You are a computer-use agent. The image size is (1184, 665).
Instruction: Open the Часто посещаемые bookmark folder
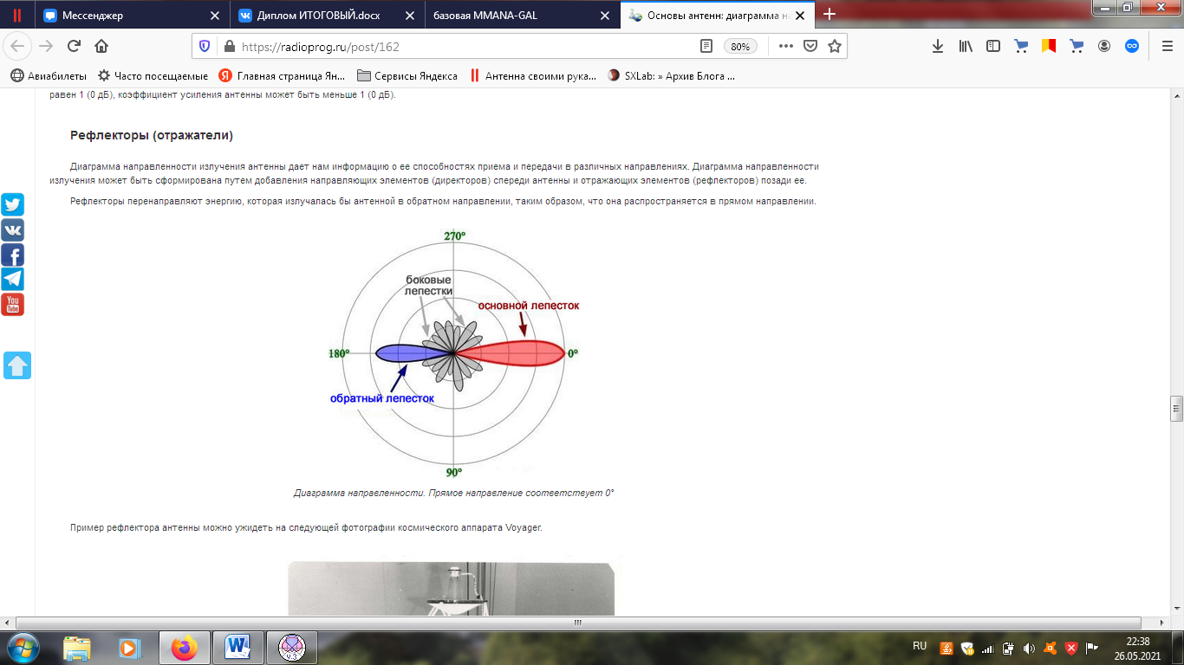pos(153,75)
